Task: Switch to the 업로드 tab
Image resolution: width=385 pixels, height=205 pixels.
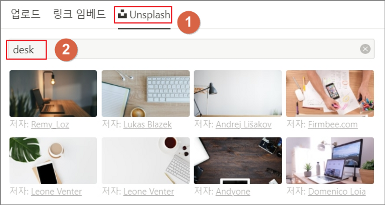Action: (x=25, y=14)
